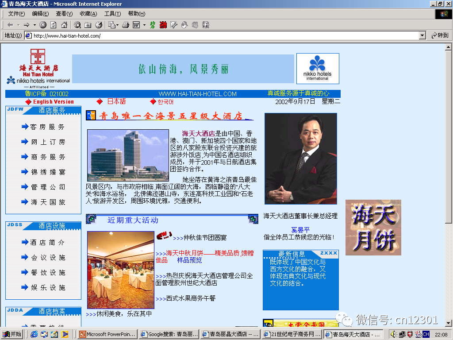This screenshot has width=453, height=340.
Task: Go back with the Back arrow button
Action: pos(10,25)
